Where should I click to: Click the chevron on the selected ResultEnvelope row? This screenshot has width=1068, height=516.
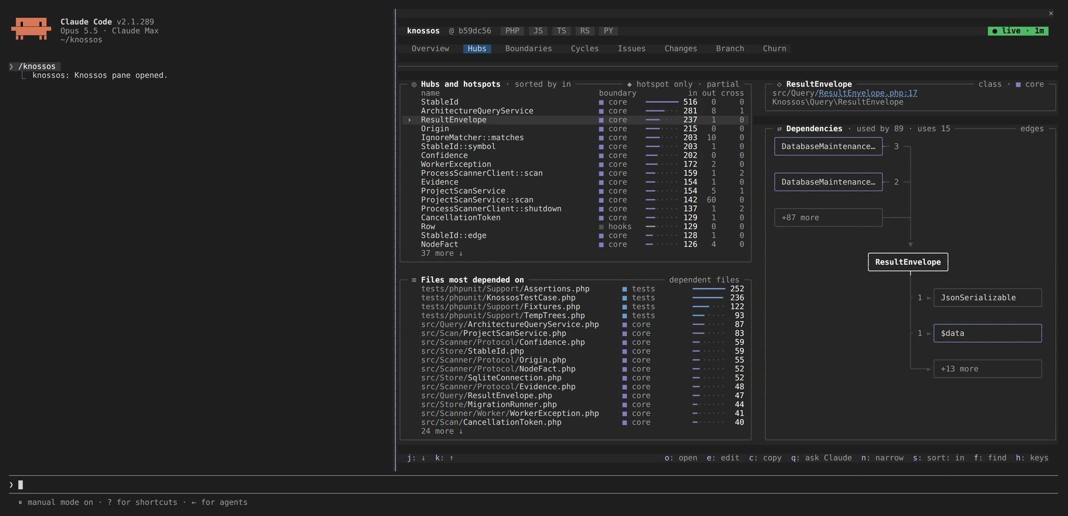tap(409, 120)
